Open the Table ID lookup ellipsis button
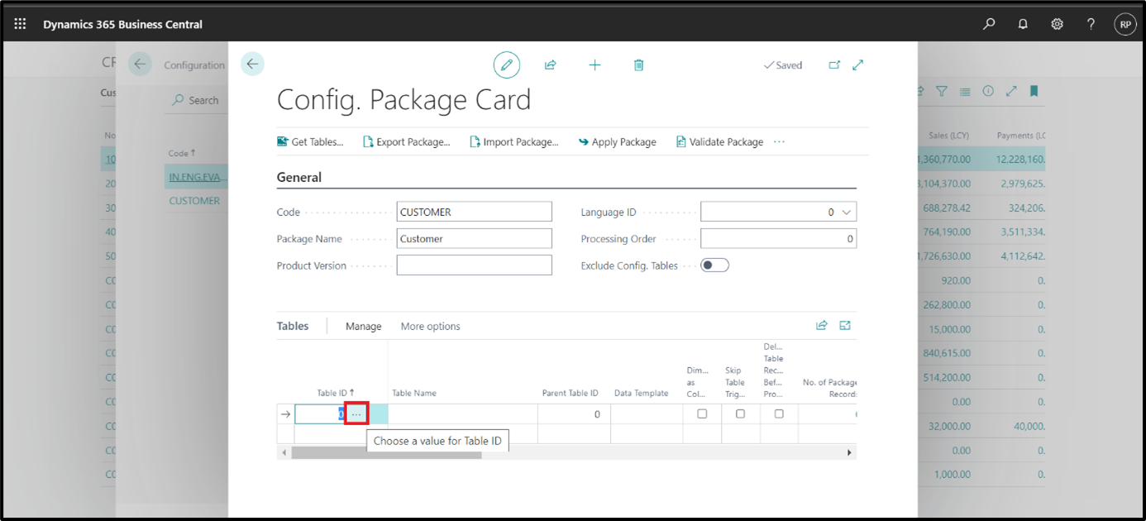The height and width of the screenshot is (521, 1146). point(356,413)
